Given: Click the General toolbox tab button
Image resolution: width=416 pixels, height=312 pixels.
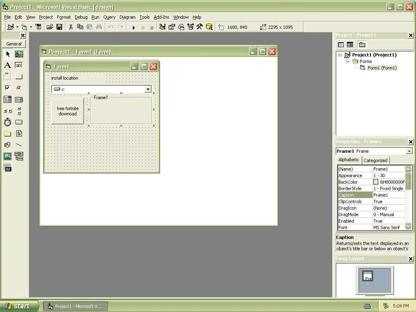Looking at the screenshot, I should coord(14,44).
